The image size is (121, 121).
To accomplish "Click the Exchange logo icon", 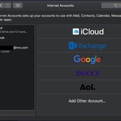I will [73, 46].
